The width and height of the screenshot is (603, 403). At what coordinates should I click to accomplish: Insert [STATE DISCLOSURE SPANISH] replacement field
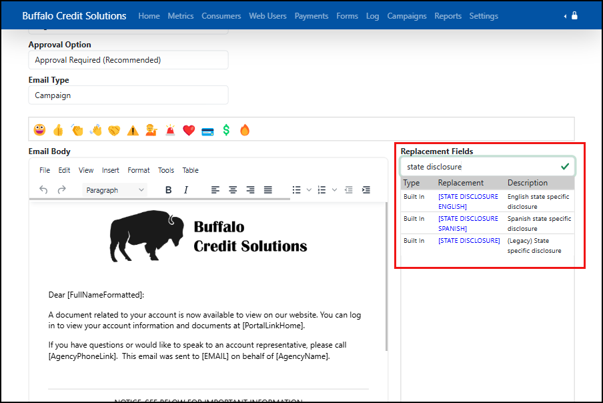468,223
